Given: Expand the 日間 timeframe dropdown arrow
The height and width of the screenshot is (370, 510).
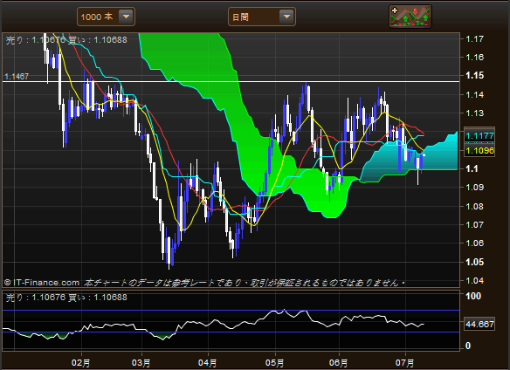Looking at the screenshot, I should pyautogui.click(x=286, y=17).
